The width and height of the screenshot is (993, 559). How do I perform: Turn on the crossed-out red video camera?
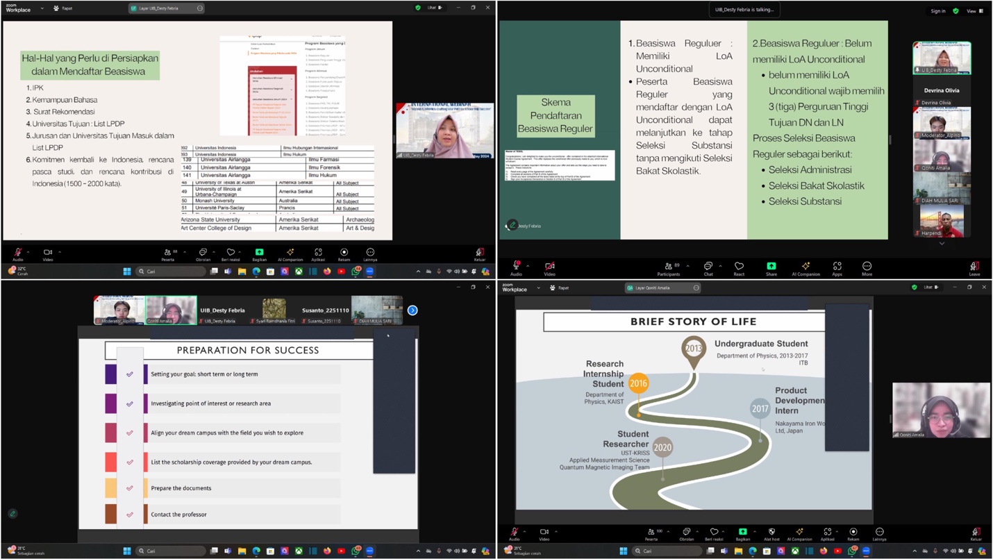pyautogui.click(x=549, y=267)
